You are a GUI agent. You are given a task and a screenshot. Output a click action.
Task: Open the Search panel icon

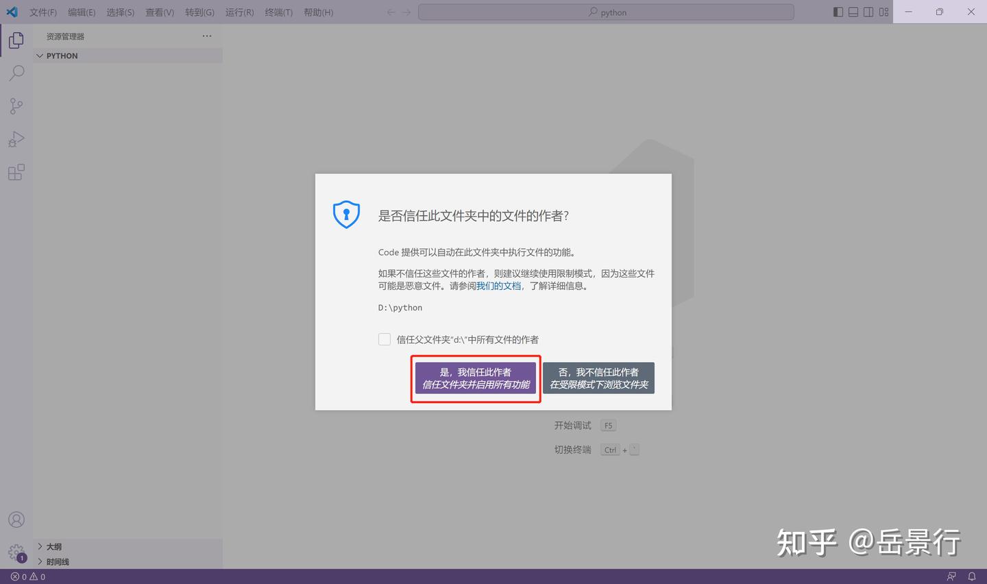point(16,73)
